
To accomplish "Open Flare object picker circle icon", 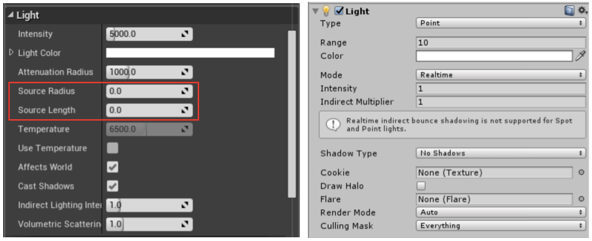I will (x=581, y=199).
